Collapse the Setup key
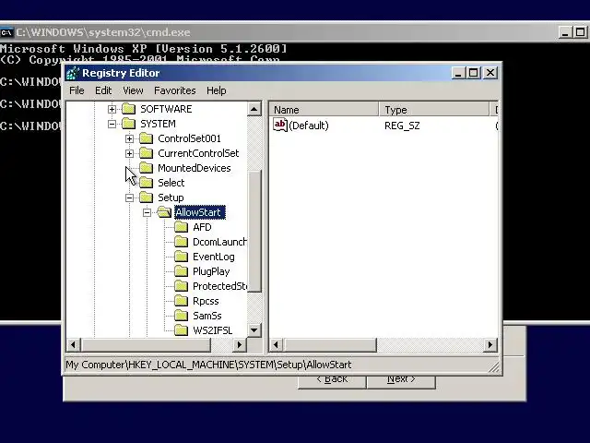This screenshot has height=443, width=590. (129, 198)
